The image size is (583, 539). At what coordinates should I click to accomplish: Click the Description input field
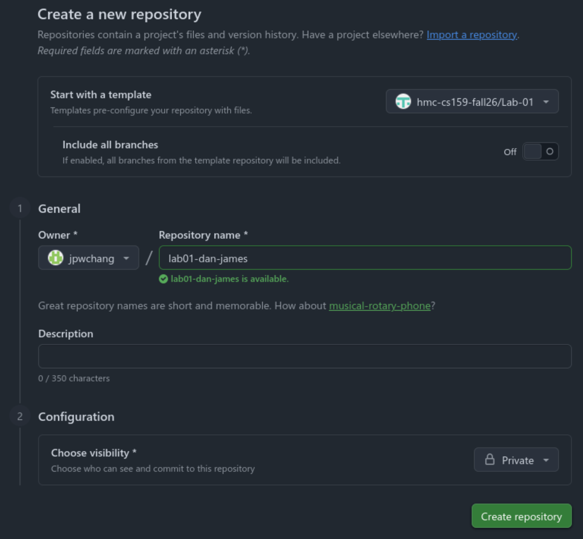(305, 356)
